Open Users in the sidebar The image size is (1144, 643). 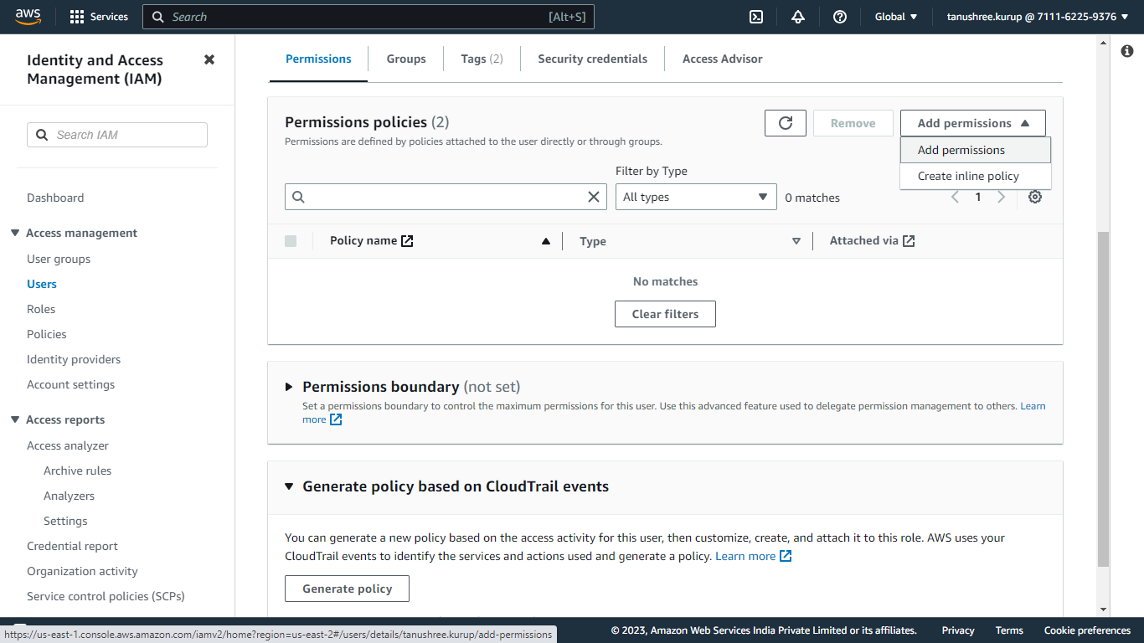(x=42, y=284)
